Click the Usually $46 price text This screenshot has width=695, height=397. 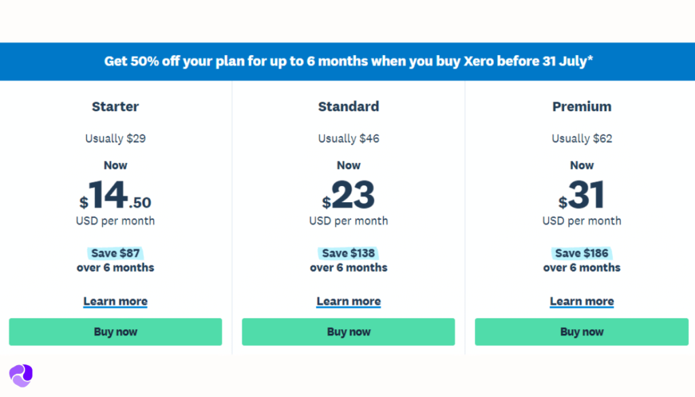(348, 138)
